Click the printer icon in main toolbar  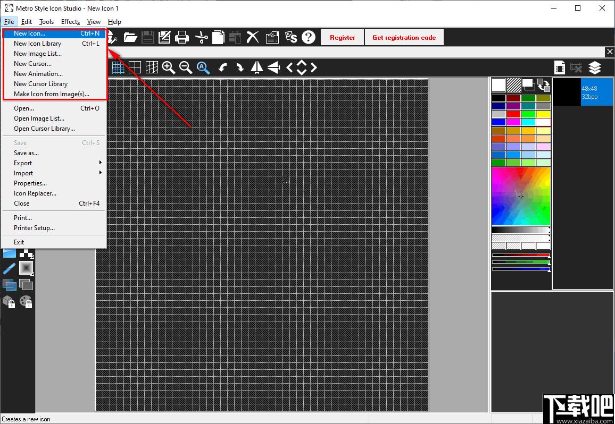[182, 37]
